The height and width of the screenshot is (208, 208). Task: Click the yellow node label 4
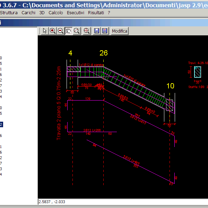pos(70,53)
